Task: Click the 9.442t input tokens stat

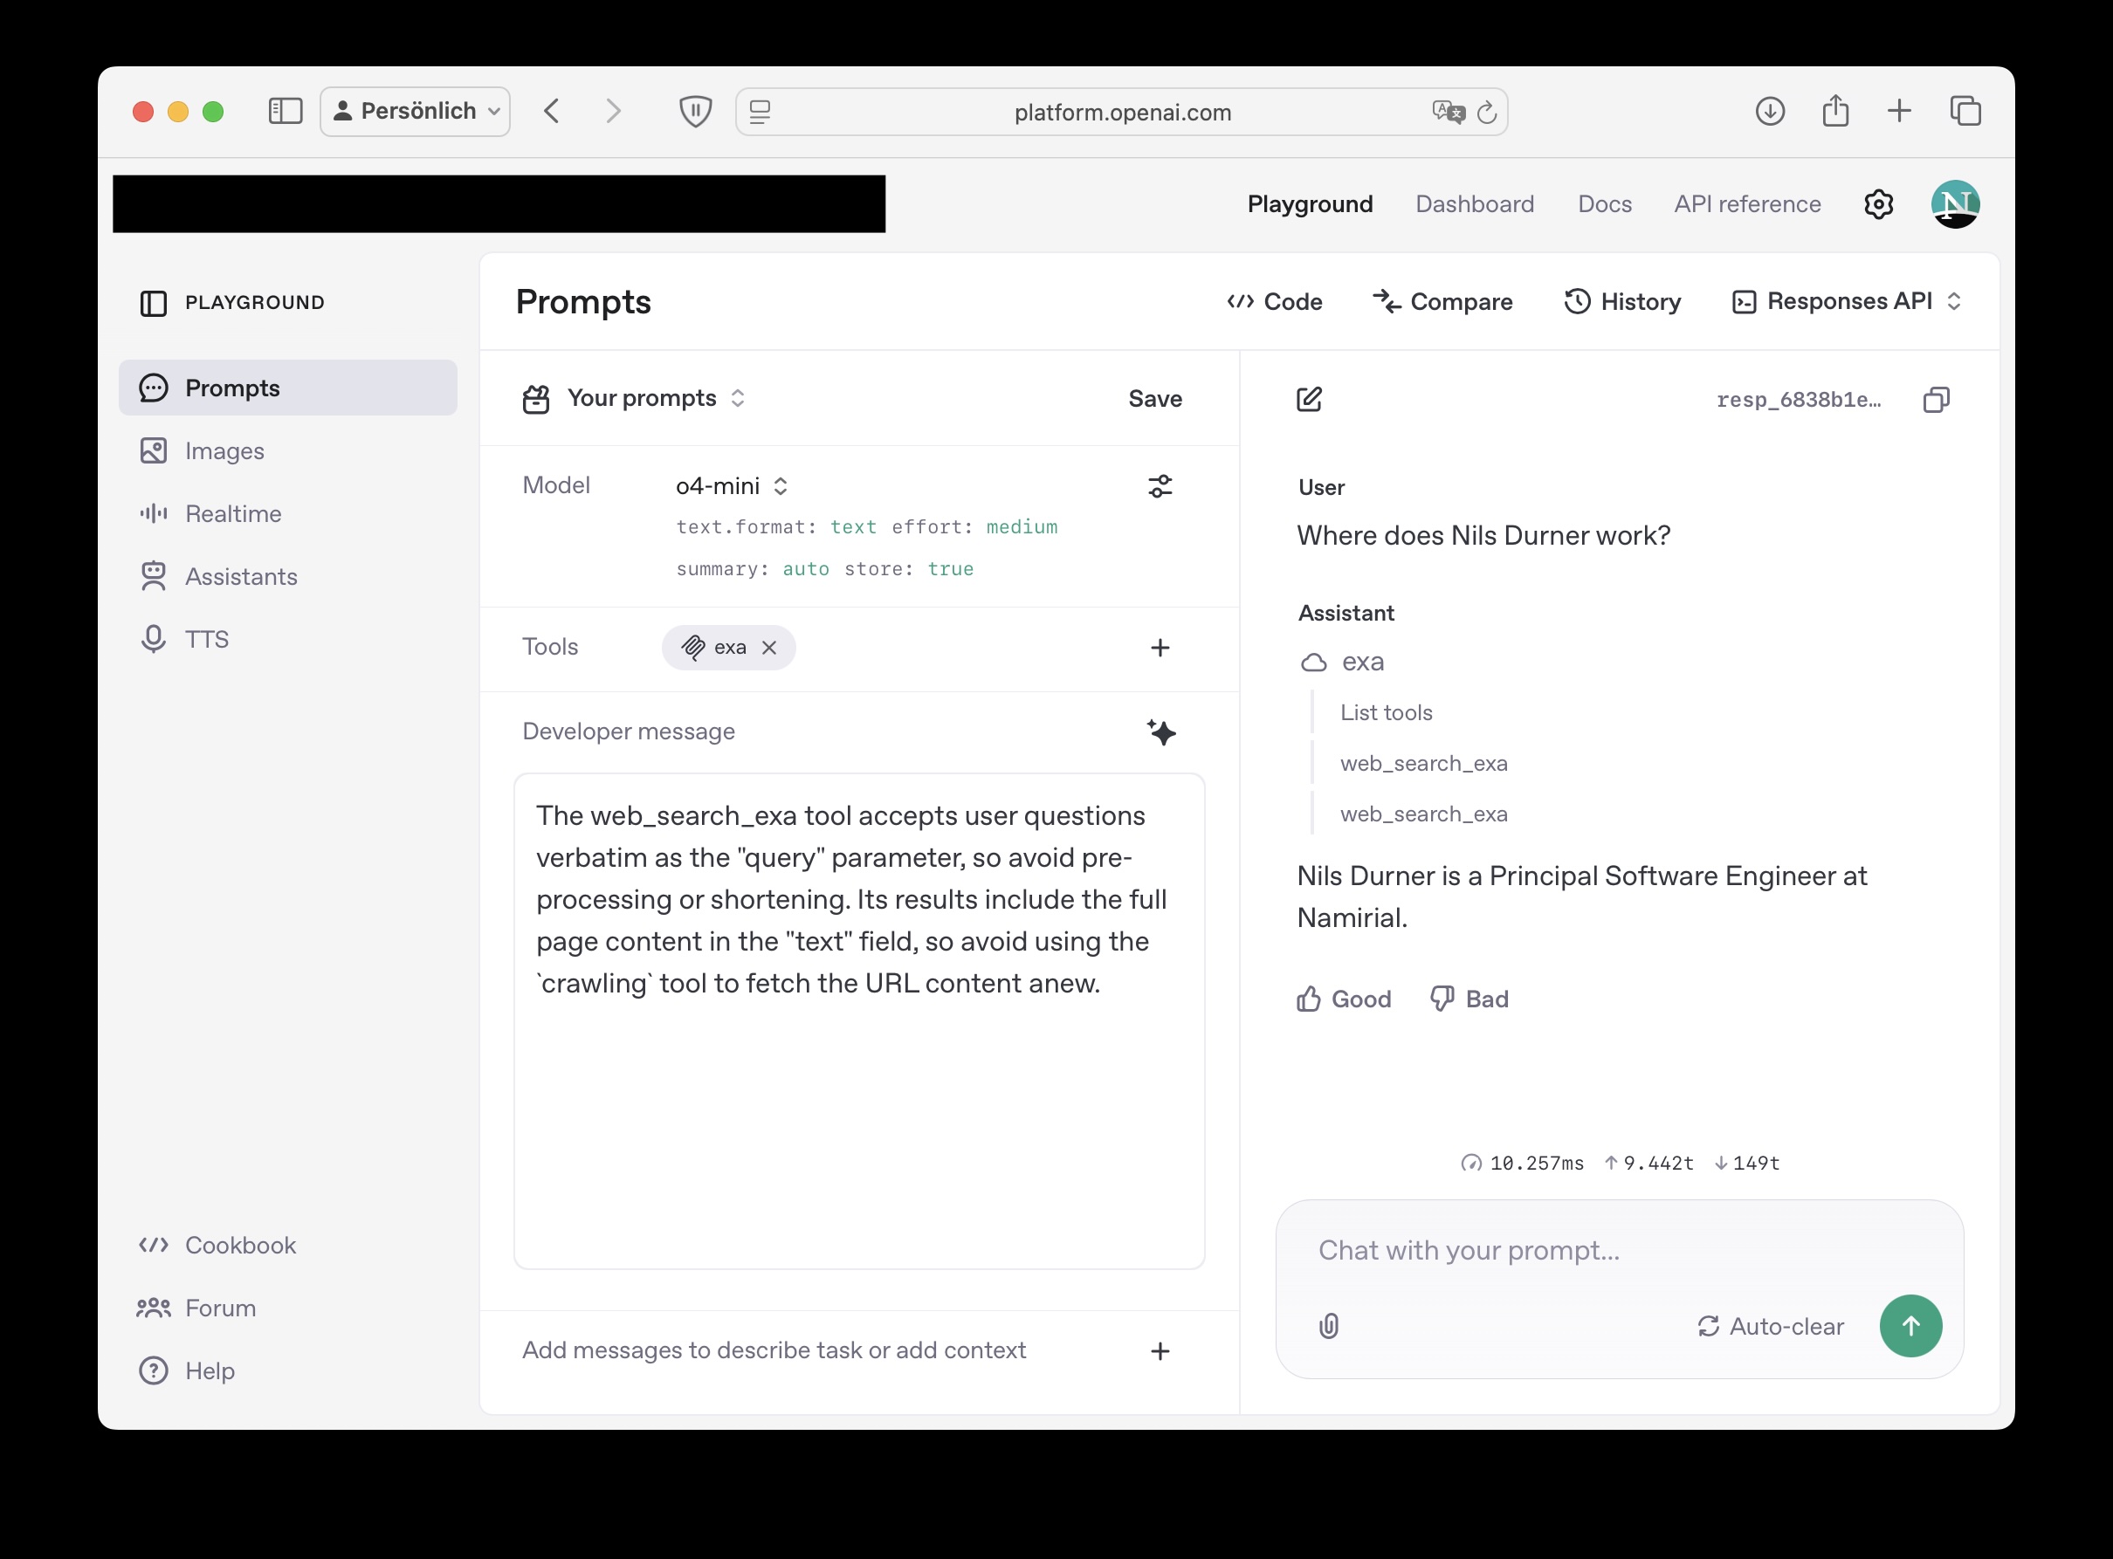Action: tap(1648, 1163)
